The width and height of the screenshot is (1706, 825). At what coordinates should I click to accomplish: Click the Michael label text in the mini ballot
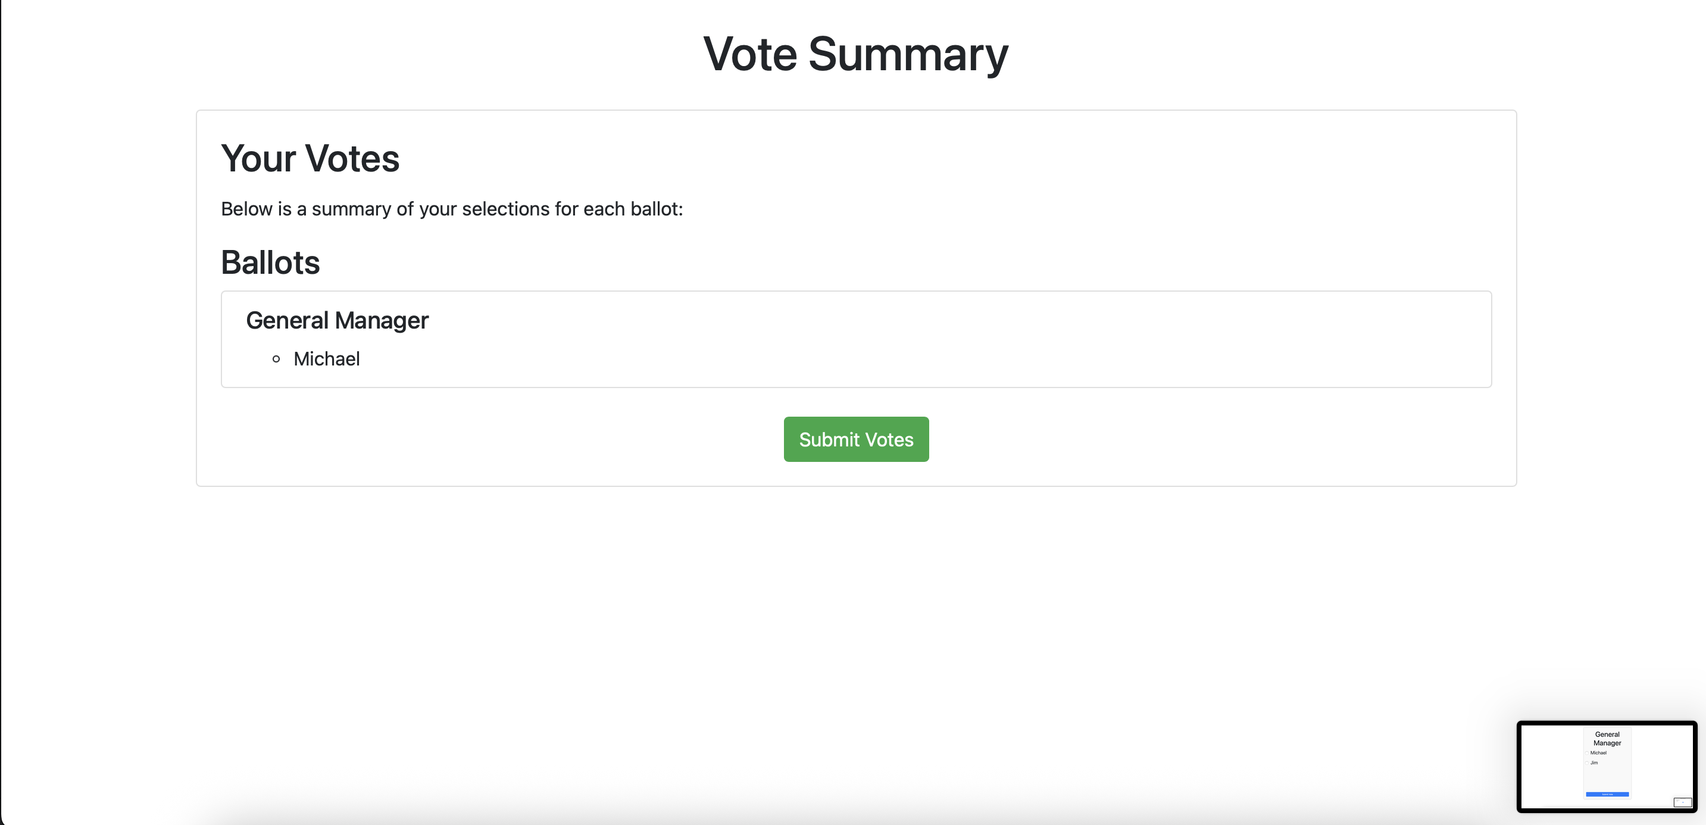(x=1599, y=753)
